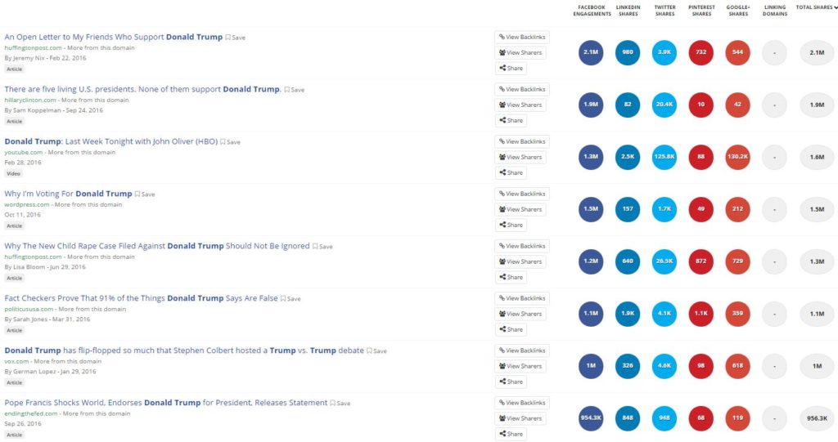Click LinkedIn shares circle showing 2.5K

(x=628, y=157)
